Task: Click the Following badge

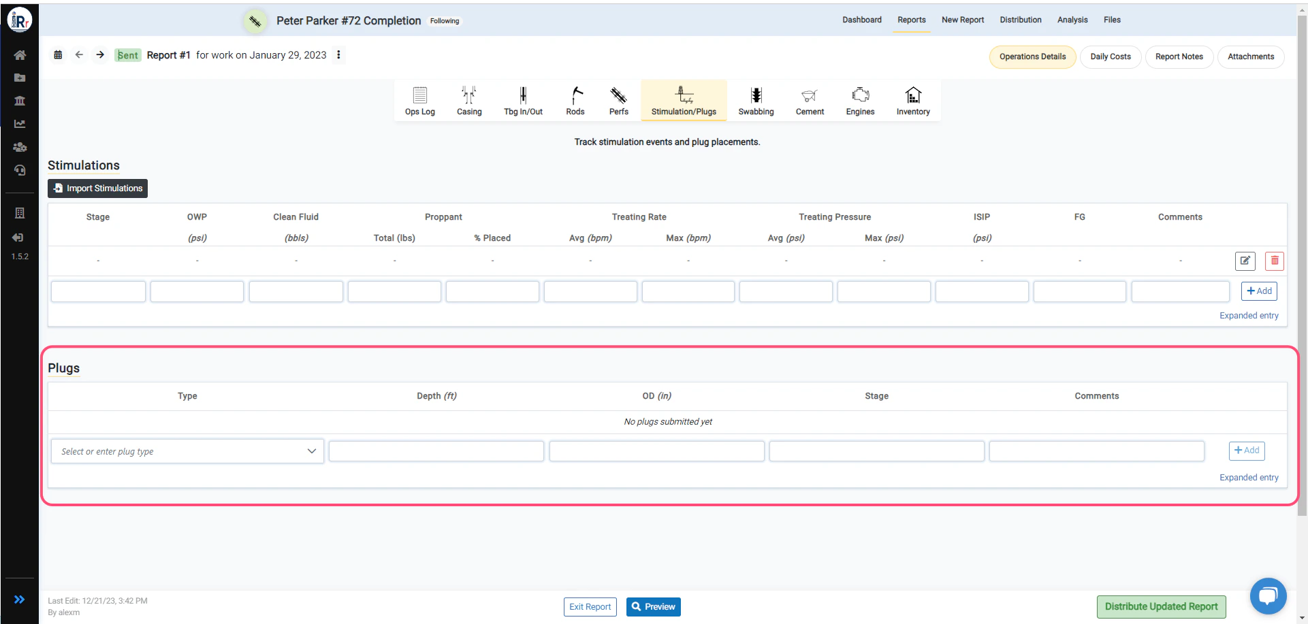Action: point(445,21)
